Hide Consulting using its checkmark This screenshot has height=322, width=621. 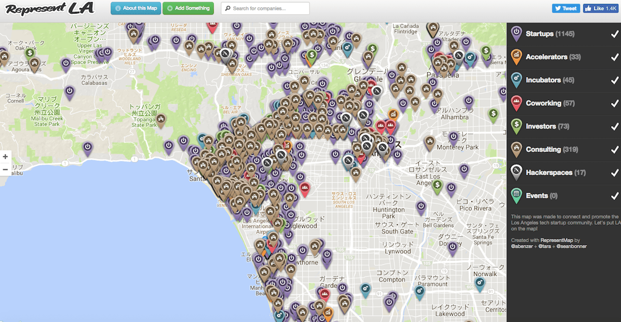(x=615, y=150)
